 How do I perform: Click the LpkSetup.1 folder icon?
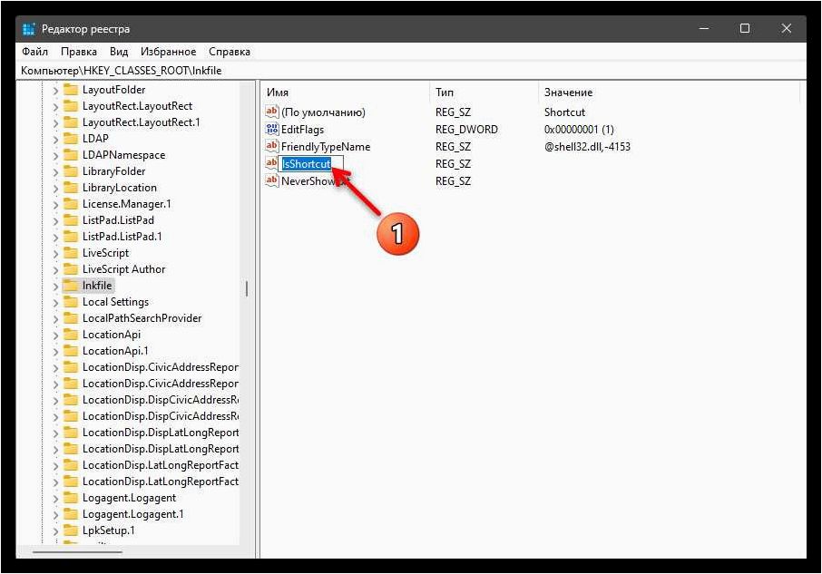coord(70,530)
